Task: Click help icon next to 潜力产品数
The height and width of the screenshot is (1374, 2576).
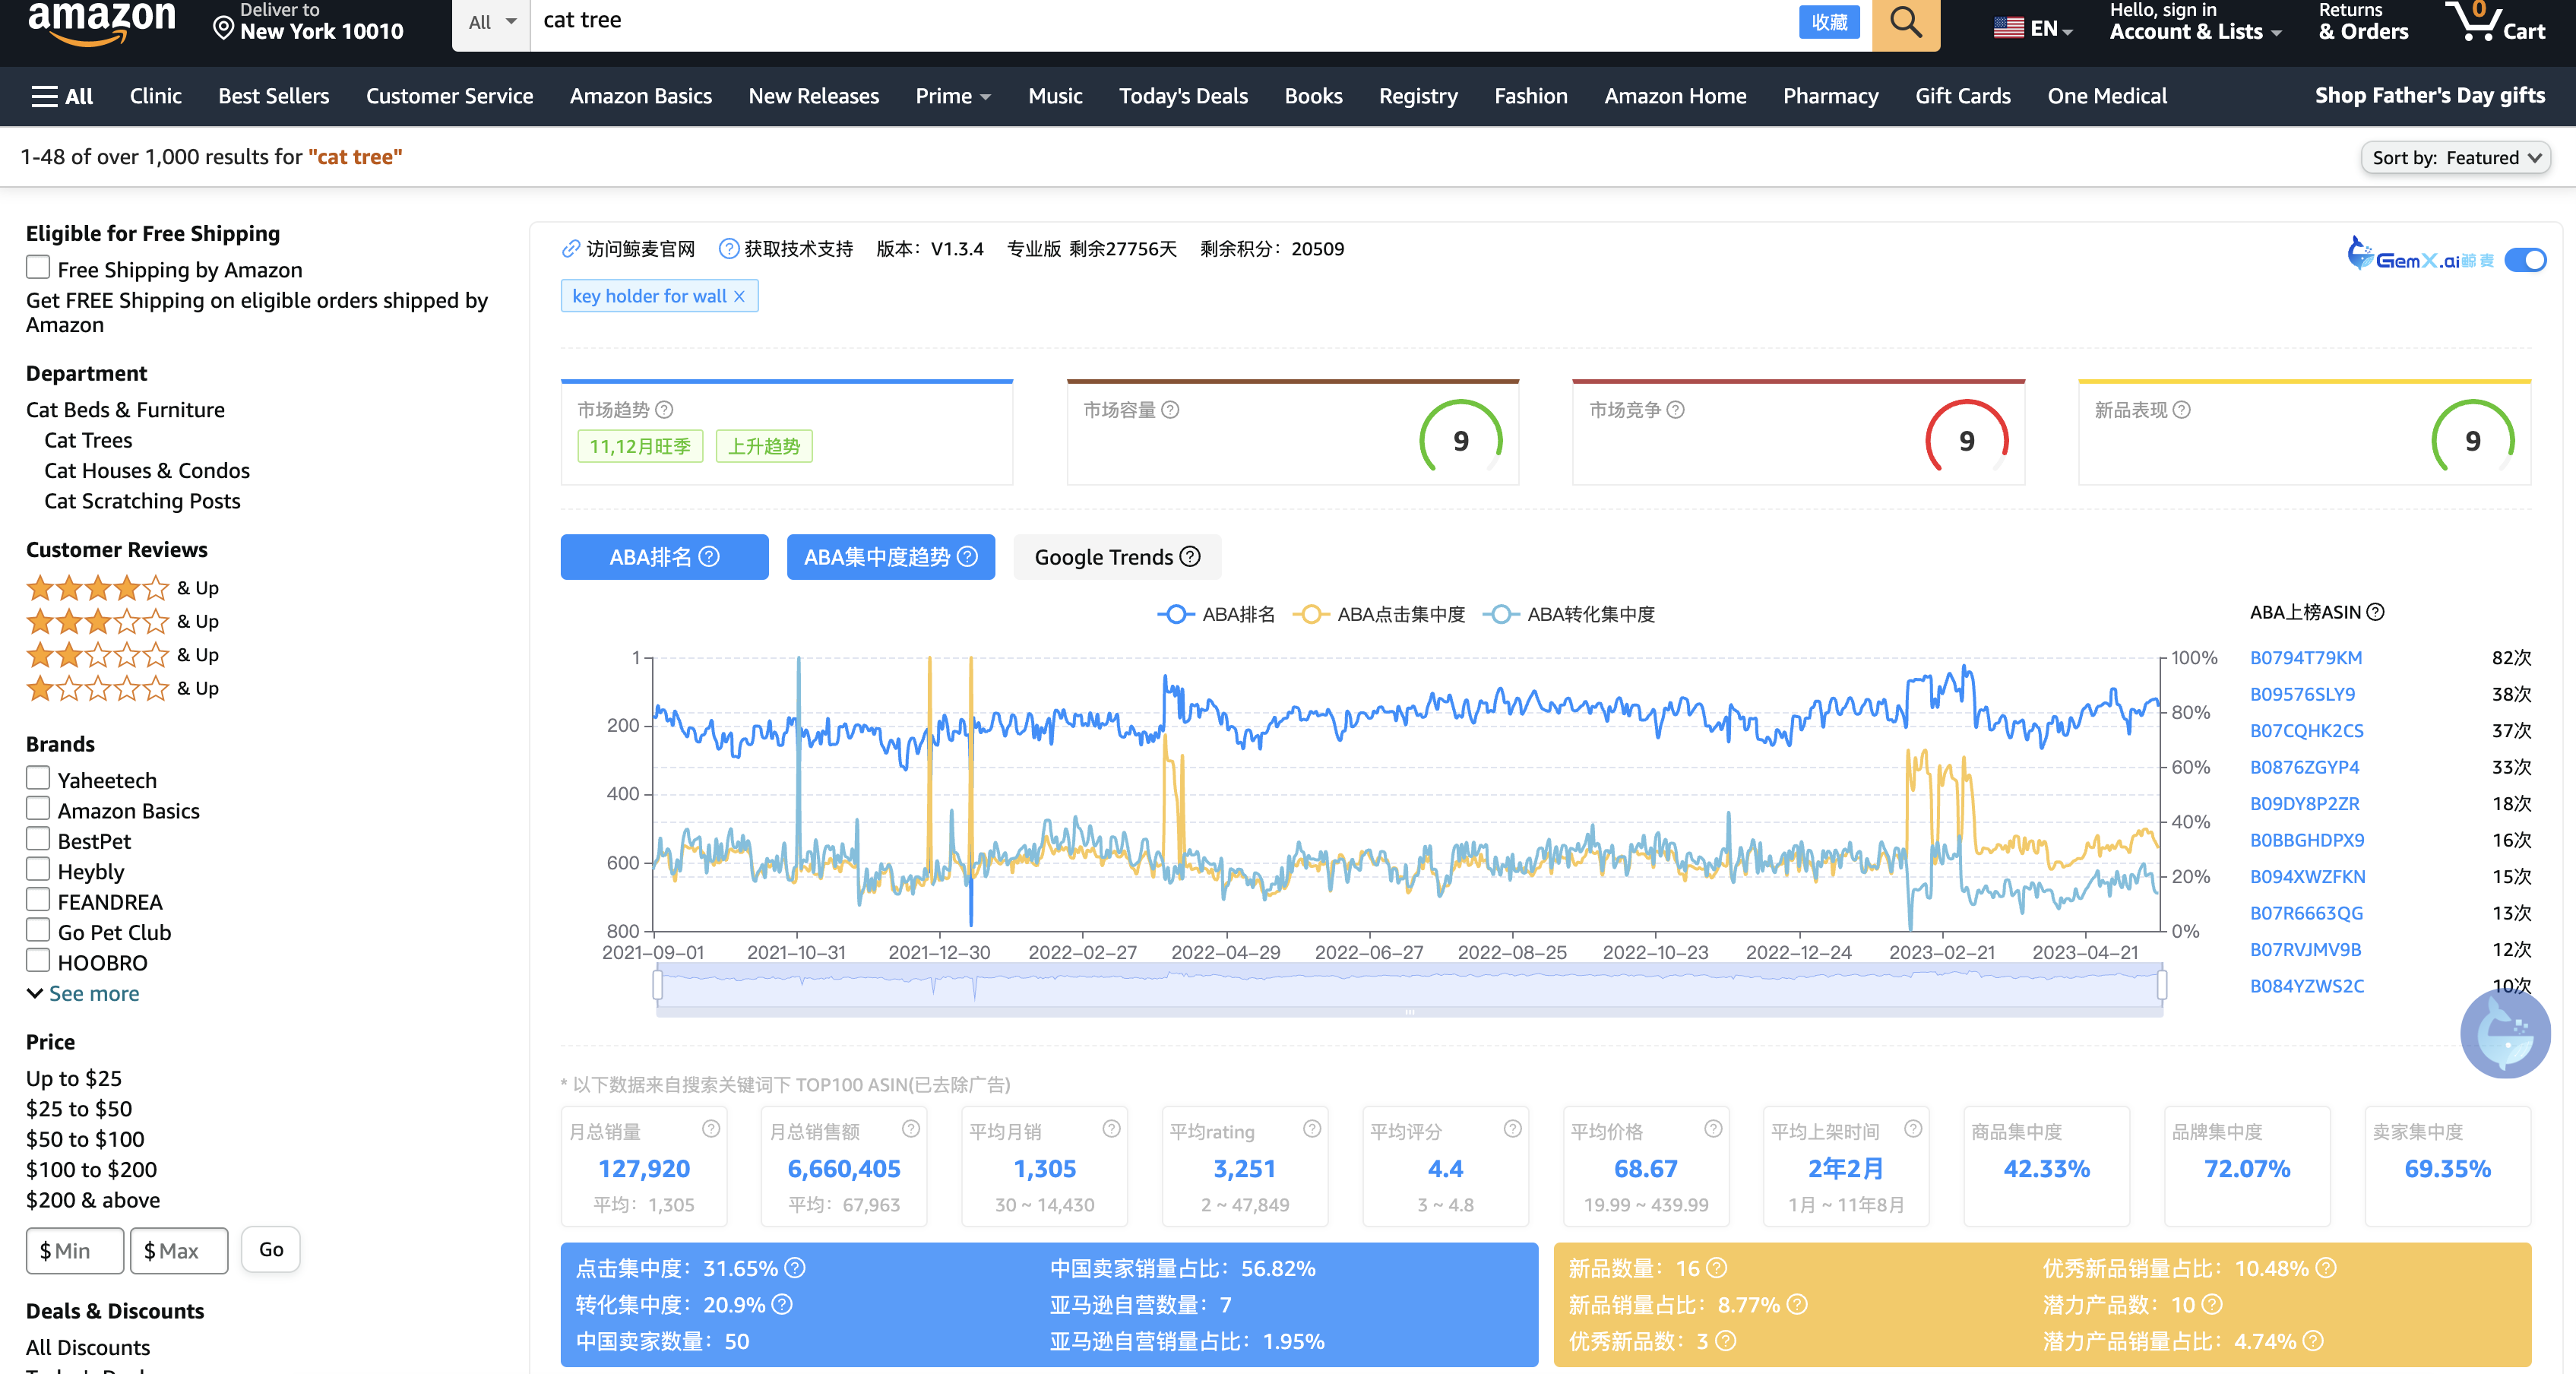Action: pos(2212,1305)
